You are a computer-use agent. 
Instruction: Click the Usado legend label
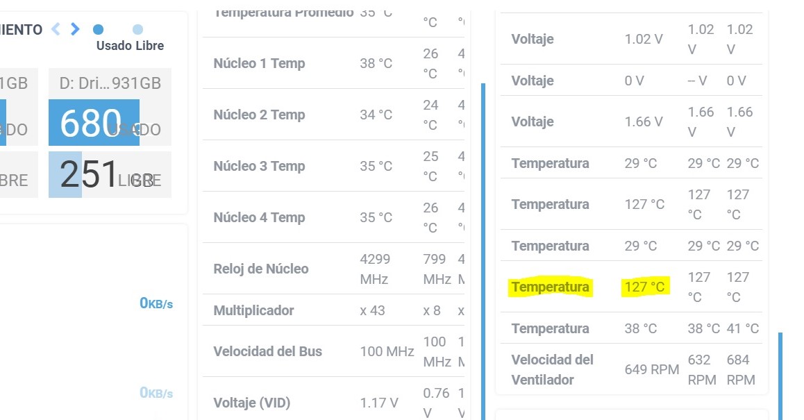pos(115,46)
